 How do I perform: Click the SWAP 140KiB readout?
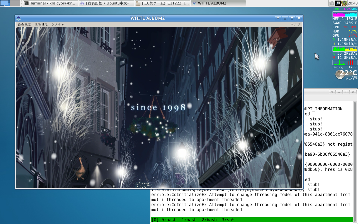345,23
